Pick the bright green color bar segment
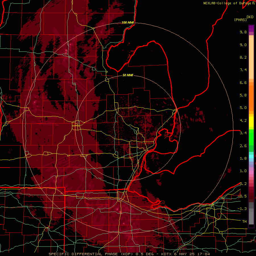Image resolution: width=256 pixels, height=256 pixels. pos(251,137)
